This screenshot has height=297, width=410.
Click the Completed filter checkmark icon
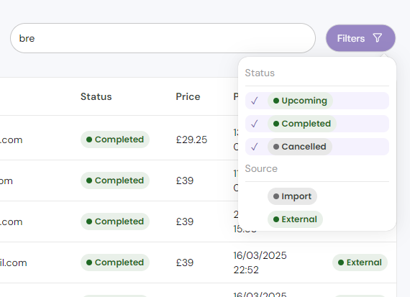coord(255,124)
